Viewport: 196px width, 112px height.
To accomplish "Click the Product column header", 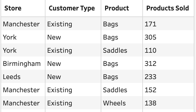I will point(117,8).
